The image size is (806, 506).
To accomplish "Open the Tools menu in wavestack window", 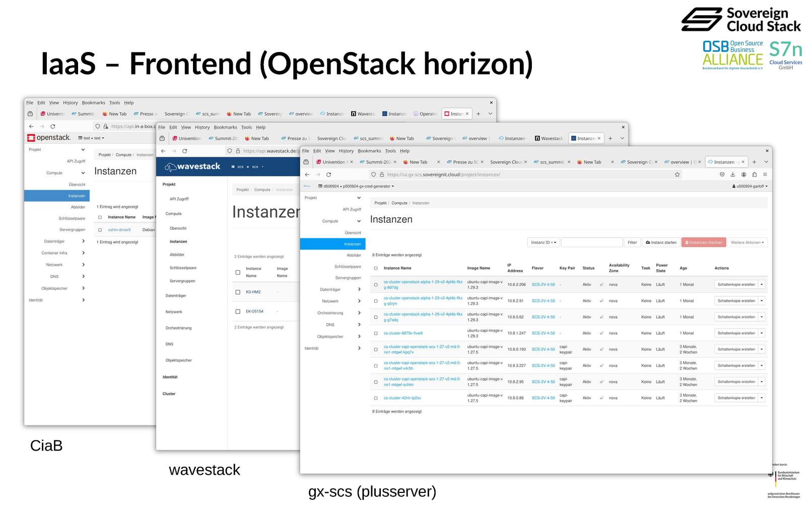I will pyautogui.click(x=246, y=127).
